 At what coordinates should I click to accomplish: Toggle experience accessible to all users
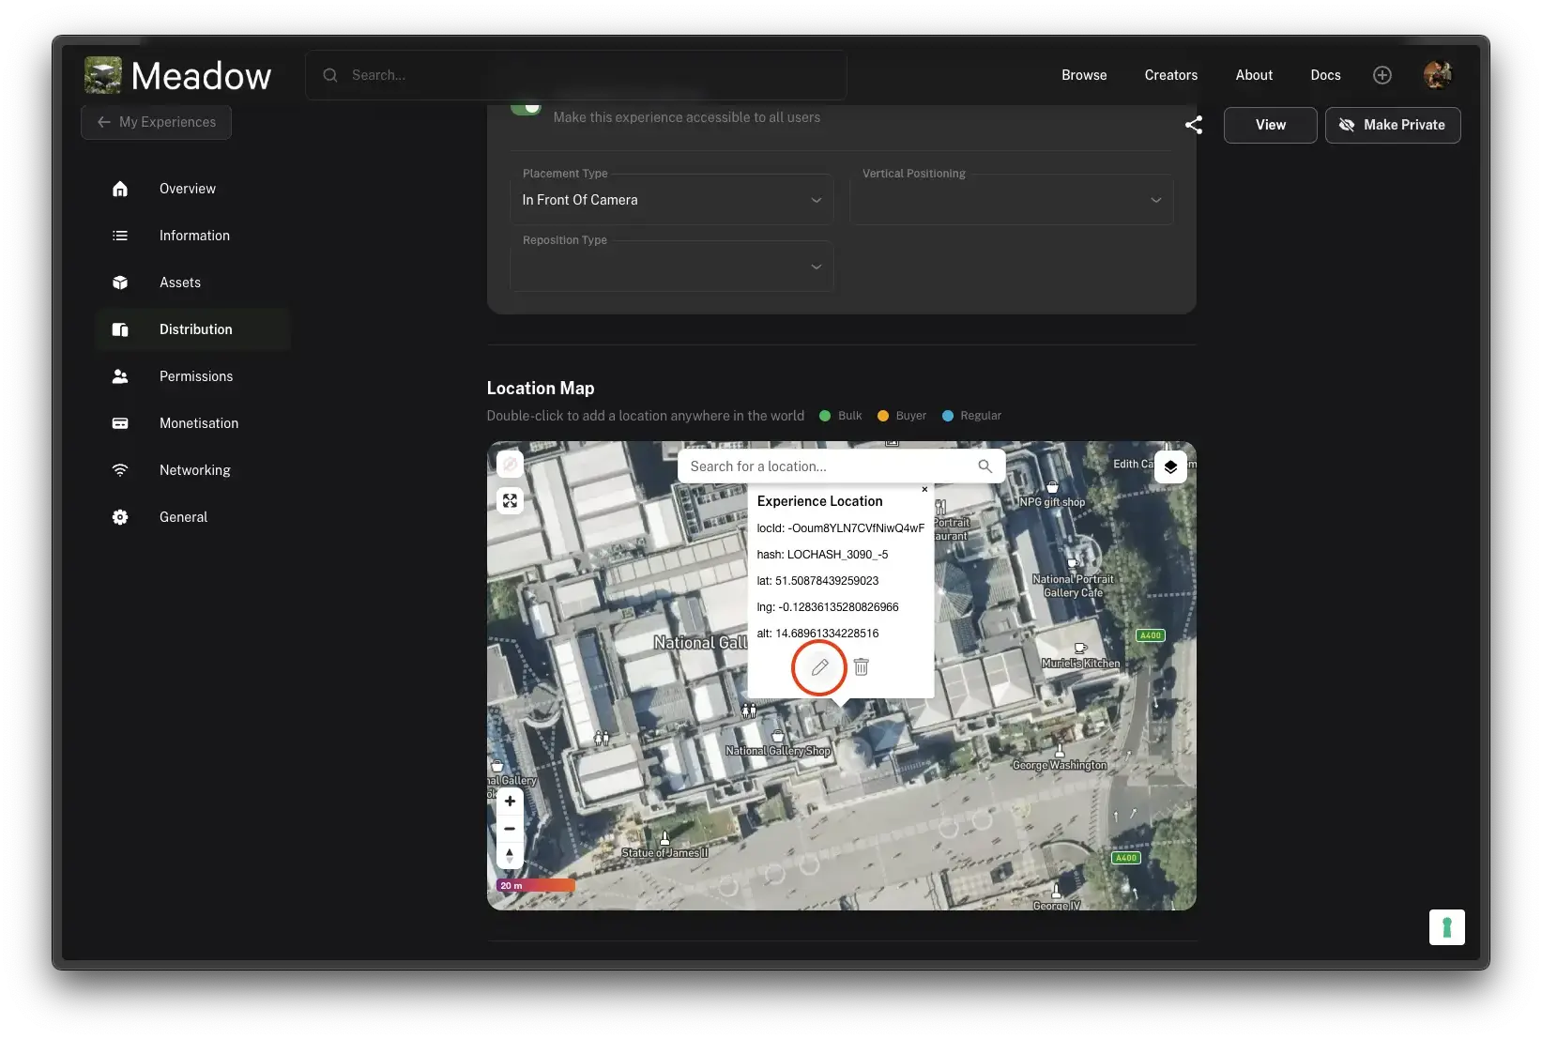coord(527,108)
